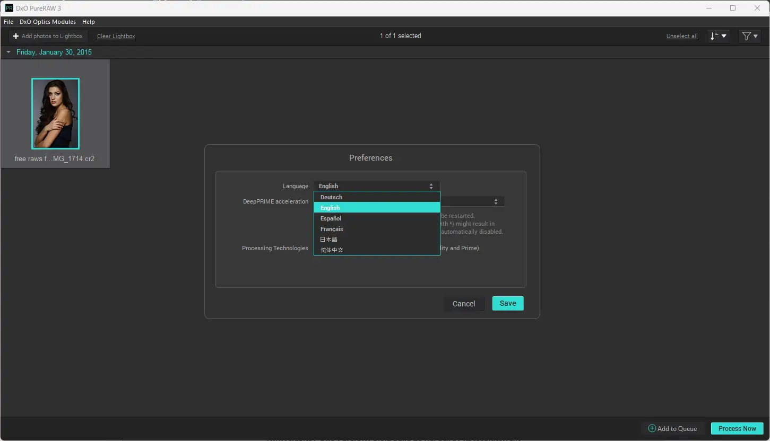Image resolution: width=770 pixels, height=441 pixels.
Task: Click Add to Queue button
Action: point(673,428)
